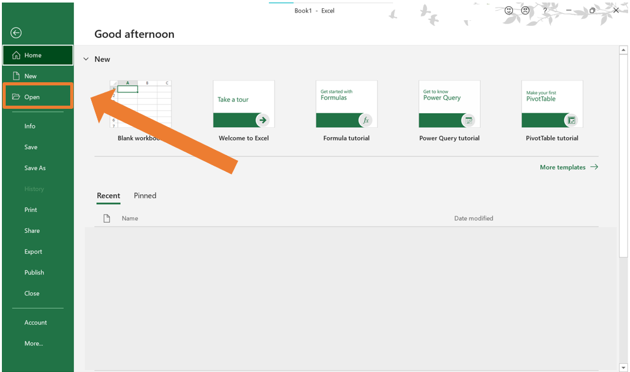Click the scrollbar up arrow
Image resolution: width=630 pixels, height=372 pixels.
[x=623, y=50]
